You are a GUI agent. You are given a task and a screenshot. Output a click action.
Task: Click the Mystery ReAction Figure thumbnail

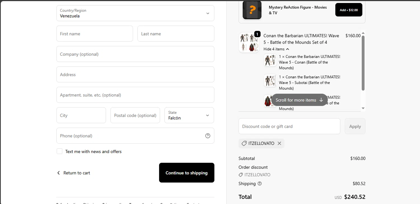tap(252, 10)
